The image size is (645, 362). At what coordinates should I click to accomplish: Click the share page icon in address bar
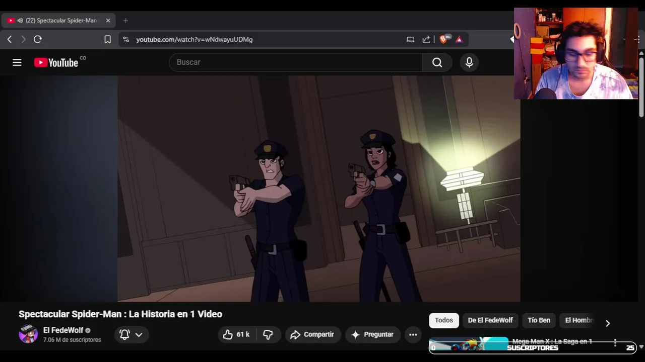[x=426, y=39]
